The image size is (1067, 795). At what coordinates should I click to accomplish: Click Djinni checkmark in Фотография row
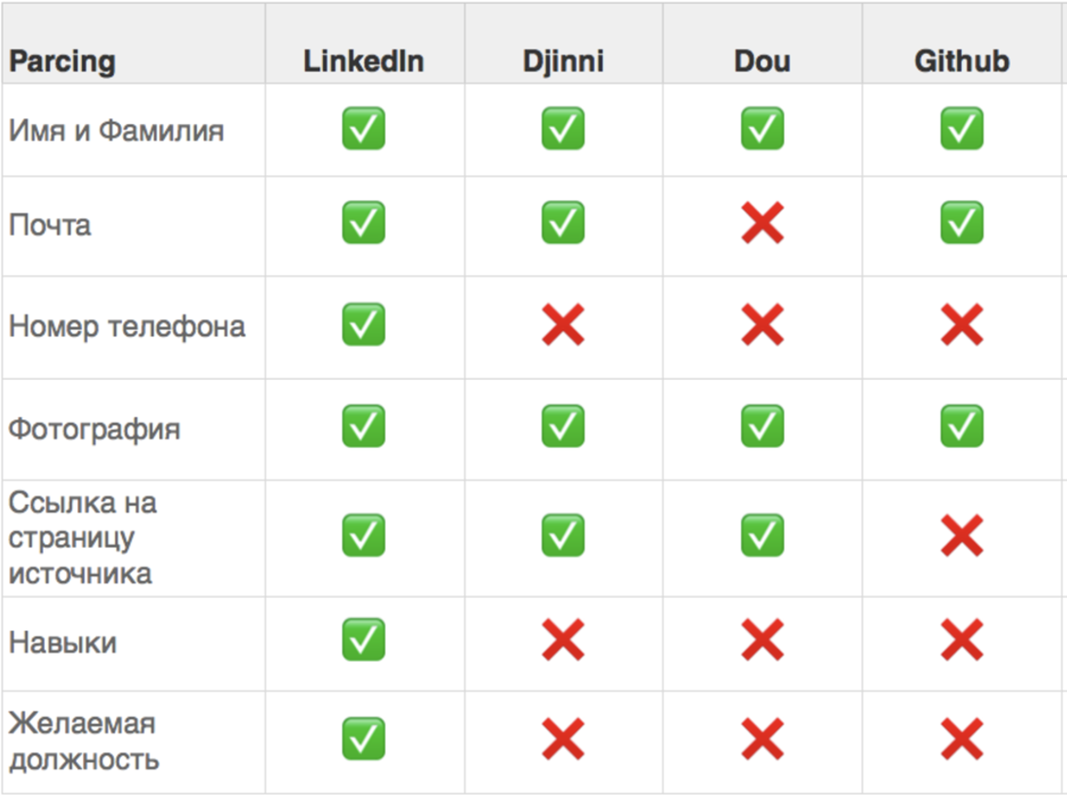[x=563, y=426]
